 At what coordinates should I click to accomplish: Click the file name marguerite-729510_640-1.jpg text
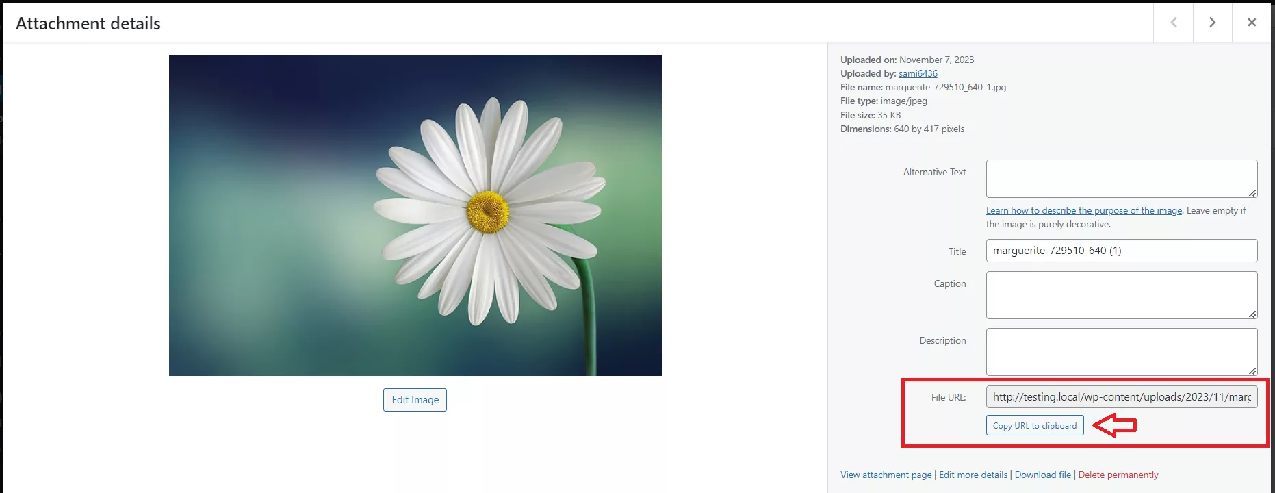946,87
